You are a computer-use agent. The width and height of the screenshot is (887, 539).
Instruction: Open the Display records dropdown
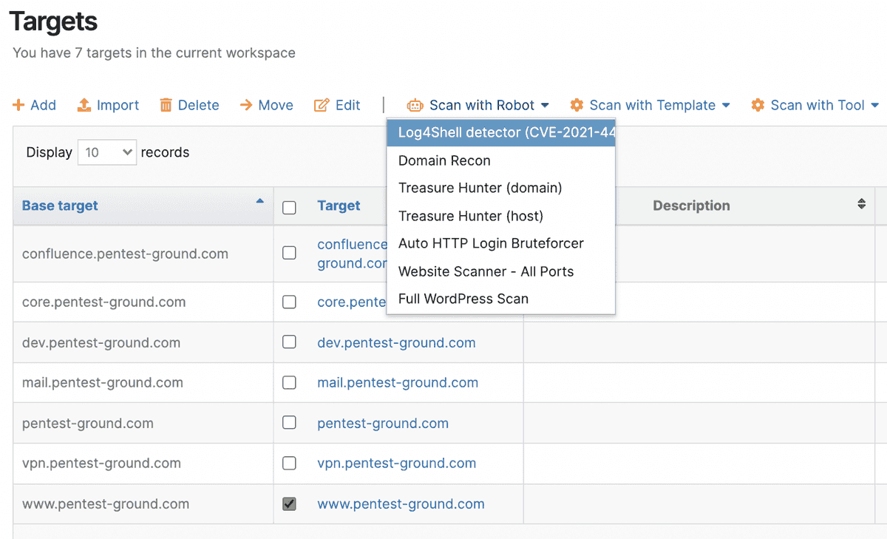point(106,152)
